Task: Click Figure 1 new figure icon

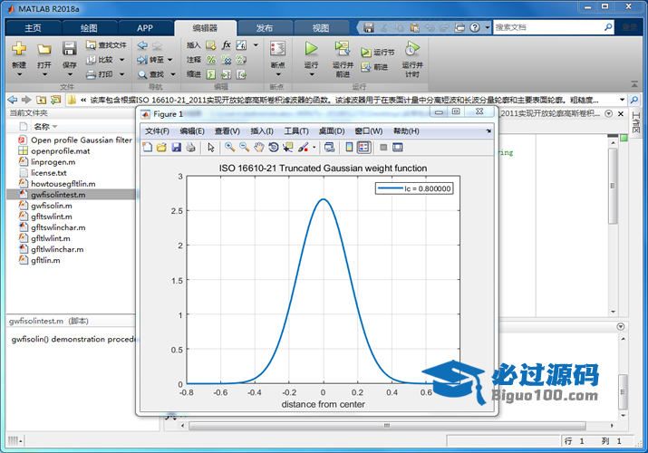Action: pyautogui.click(x=147, y=148)
